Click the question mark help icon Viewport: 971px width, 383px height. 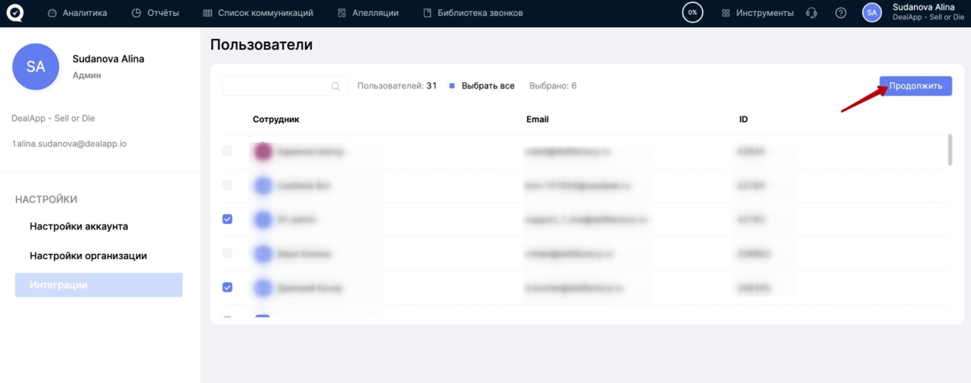[840, 13]
